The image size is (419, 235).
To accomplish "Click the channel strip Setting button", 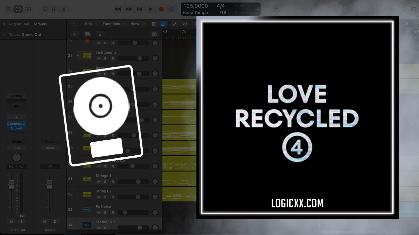I will (x=16, y=96).
